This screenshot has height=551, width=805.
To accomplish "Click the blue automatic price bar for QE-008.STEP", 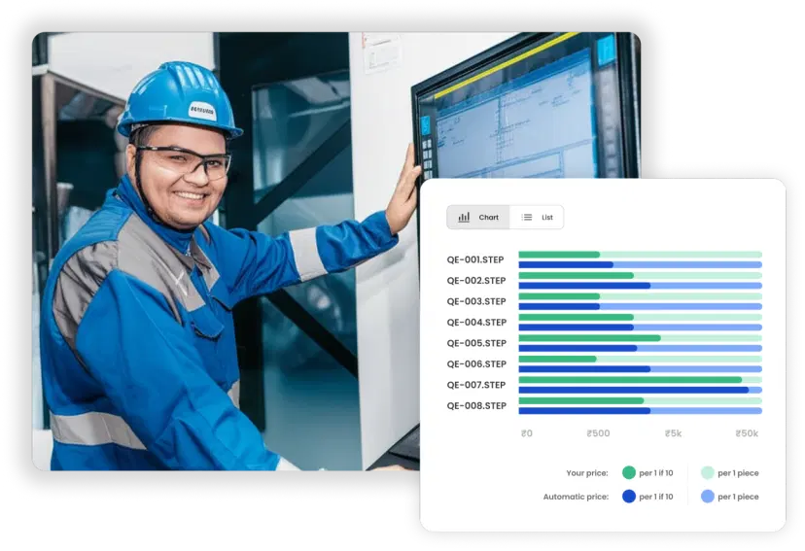I will pos(583,410).
